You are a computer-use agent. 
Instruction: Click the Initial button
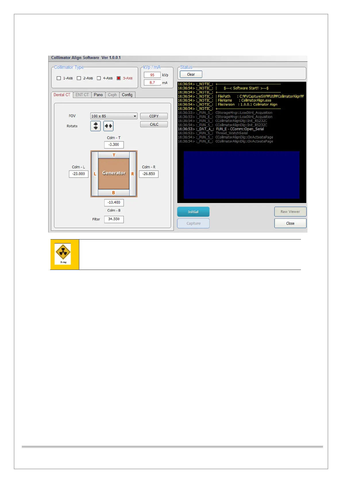(x=193, y=212)
